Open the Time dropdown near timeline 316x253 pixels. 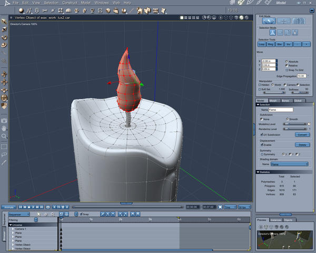(x=230, y=207)
